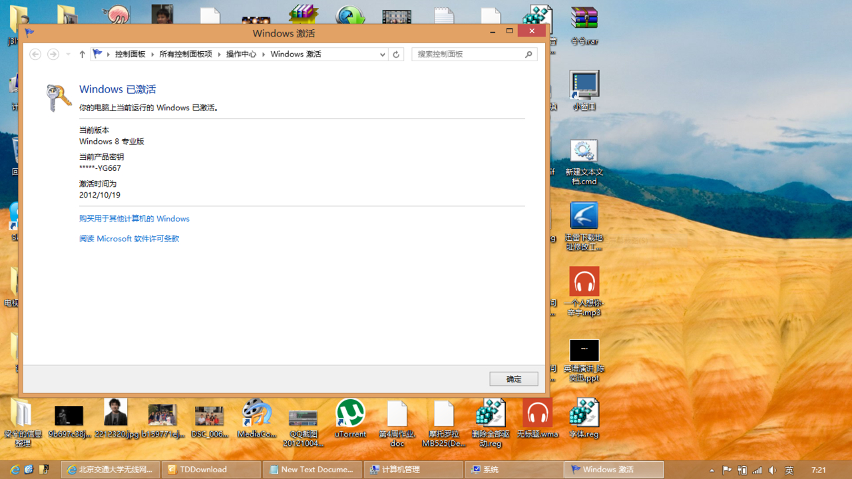The height and width of the screenshot is (479, 852).
Task: Select the 字体.reg registry file
Action: [584, 418]
